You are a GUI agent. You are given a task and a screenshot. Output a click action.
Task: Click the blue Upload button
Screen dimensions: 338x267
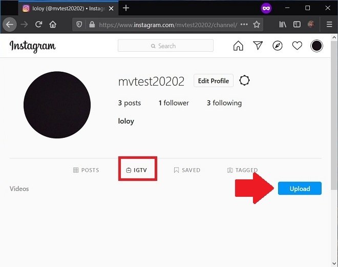[300, 189]
